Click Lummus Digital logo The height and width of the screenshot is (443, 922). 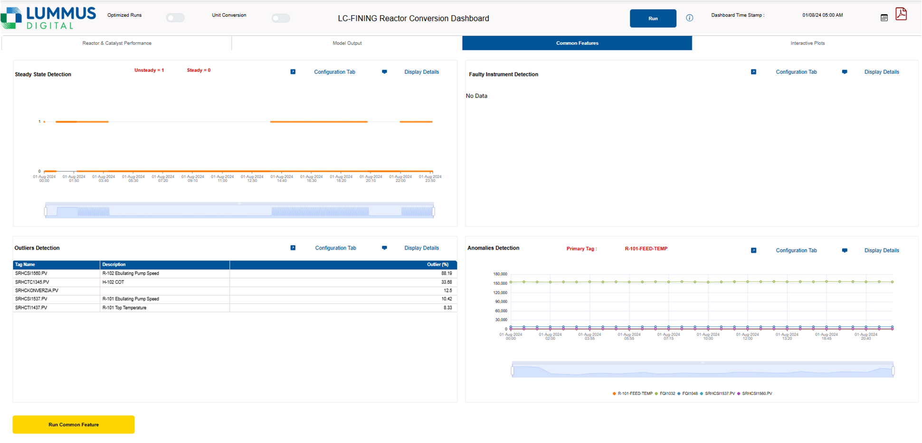[48, 18]
